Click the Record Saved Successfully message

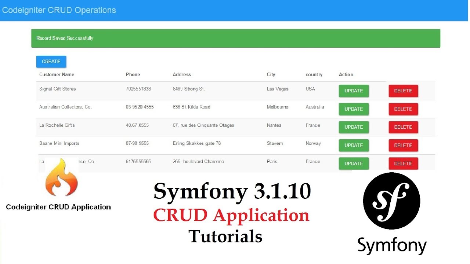65,38
